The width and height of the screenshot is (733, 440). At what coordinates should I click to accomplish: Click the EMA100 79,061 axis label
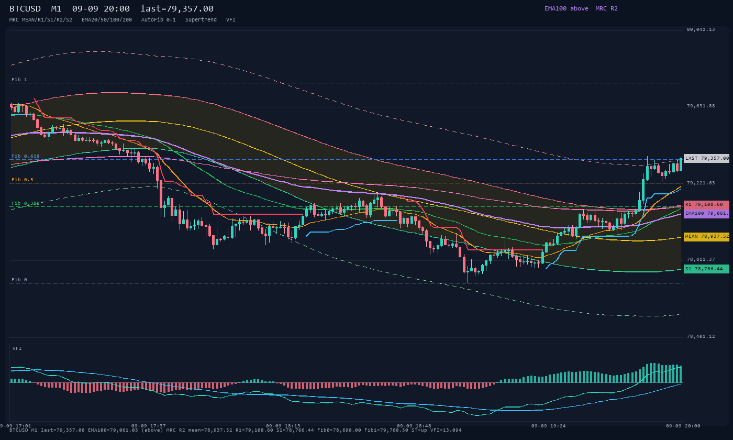pos(706,214)
